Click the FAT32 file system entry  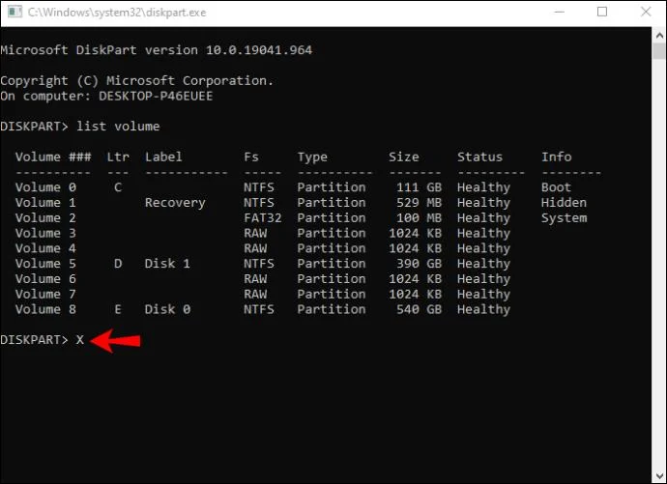tap(263, 218)
